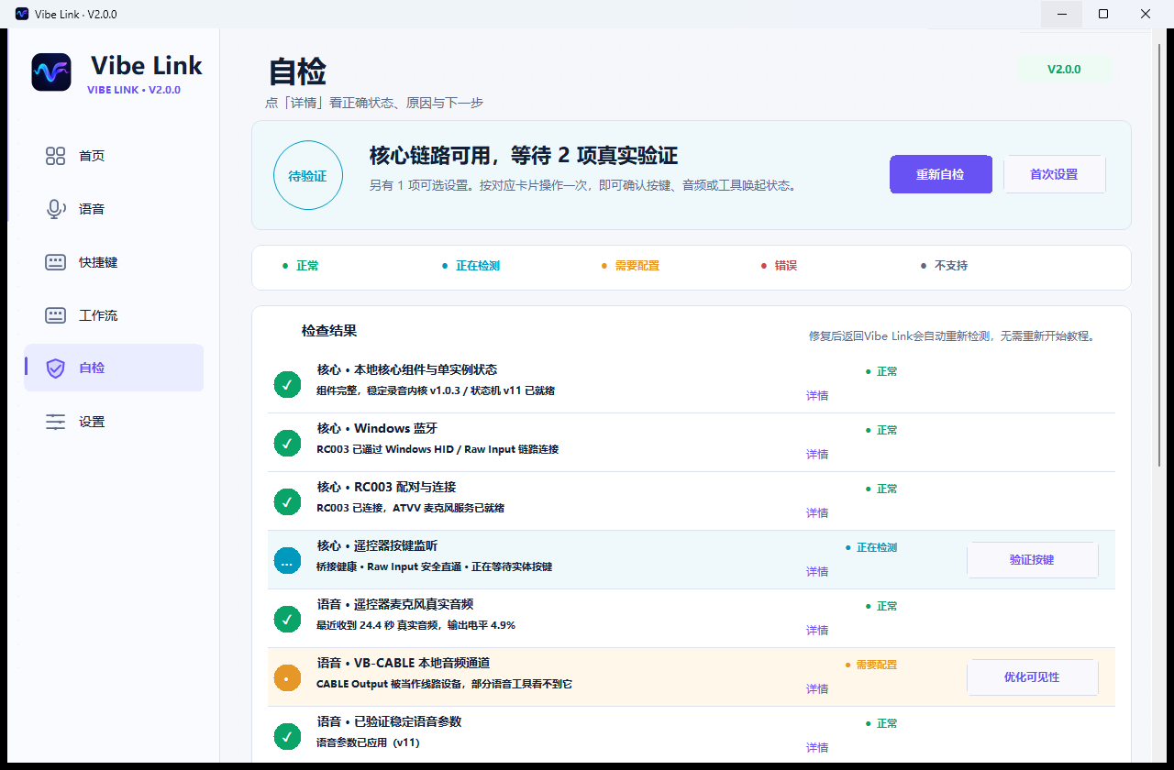This screenshot has height=770, width=1174.
Task: Click green check icon for RC003 配对与连接
Action: tap(288, 501)
